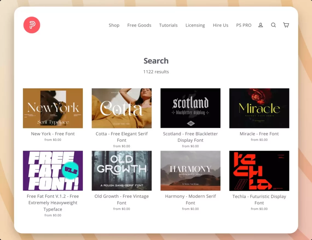Image resolution: width=312 pixels, height=240 pixels.
Task: Open the account user icon
Action: click(x=261, y=25)
